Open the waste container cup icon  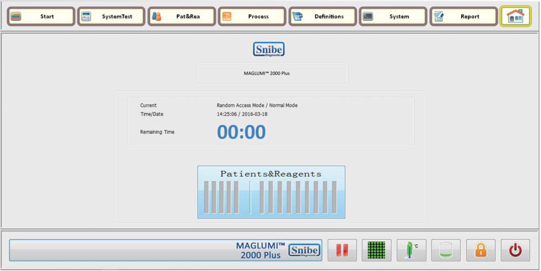446,250
